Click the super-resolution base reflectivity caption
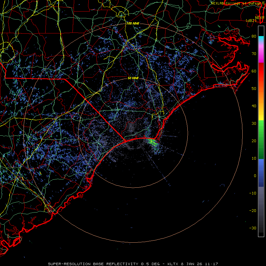Screen dimensions: 266x266 (x=133, y=264)
